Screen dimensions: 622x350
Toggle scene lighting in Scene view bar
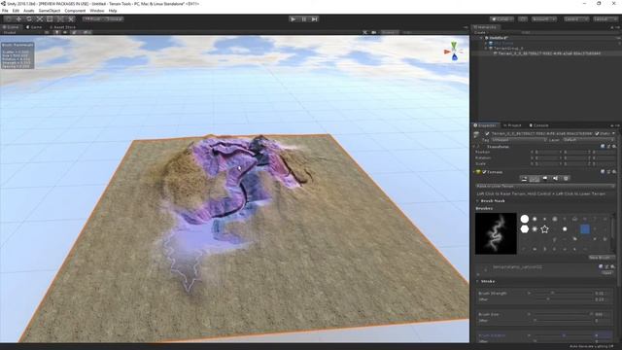(56, 32)
